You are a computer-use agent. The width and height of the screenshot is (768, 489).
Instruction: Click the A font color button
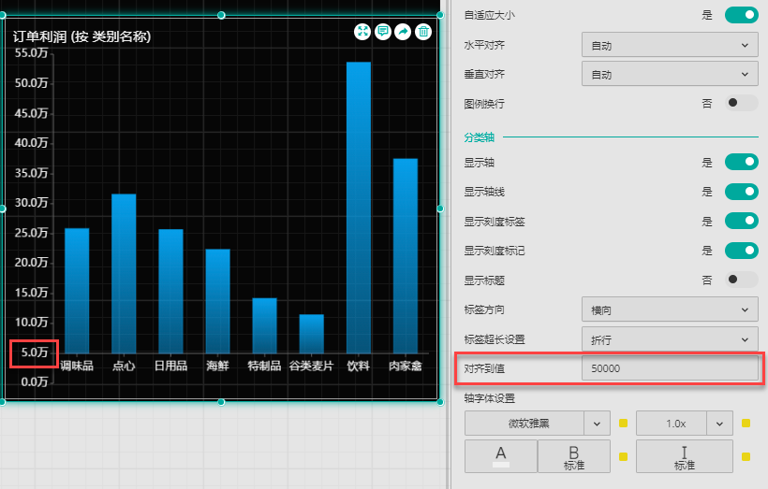[500, 456]
